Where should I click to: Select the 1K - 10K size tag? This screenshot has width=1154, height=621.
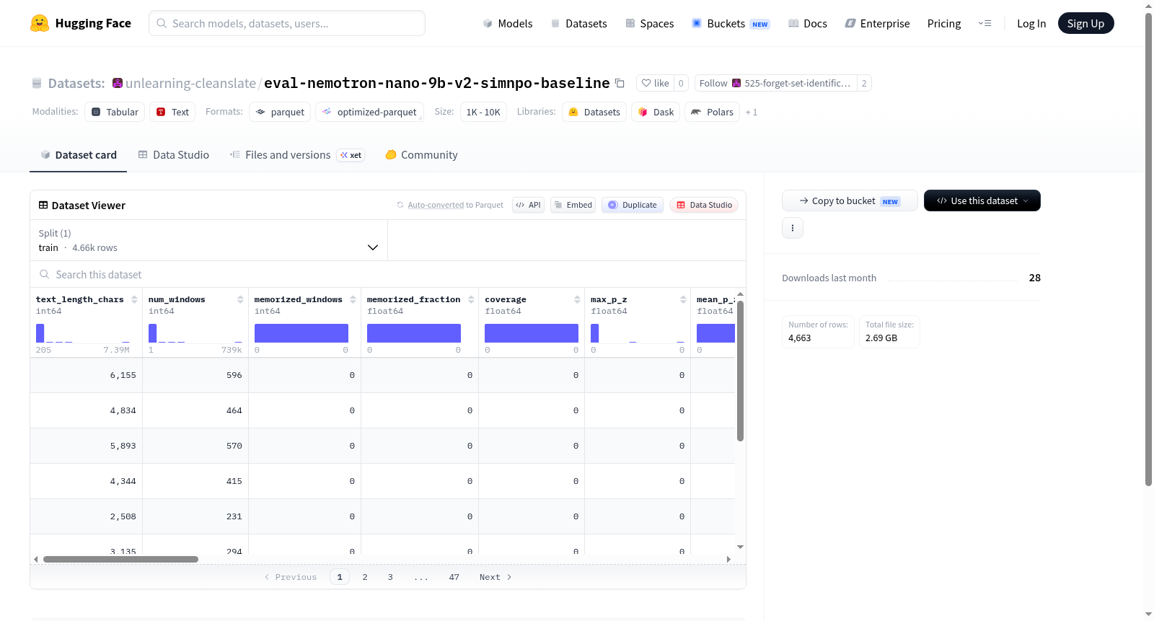[483, 112]
